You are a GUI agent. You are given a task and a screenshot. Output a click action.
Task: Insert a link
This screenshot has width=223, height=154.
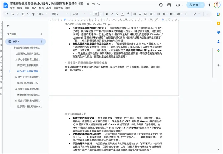coord(134,14)
